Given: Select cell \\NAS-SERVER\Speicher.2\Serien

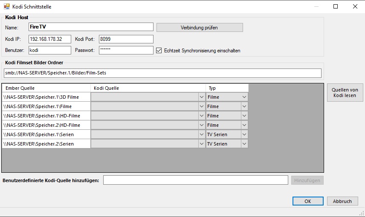Looking at the screenshot, I should [x=46, y=144].
